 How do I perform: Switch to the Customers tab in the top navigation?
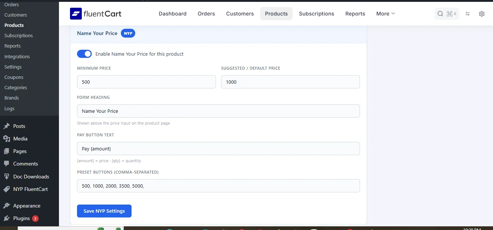click(240, 14)
